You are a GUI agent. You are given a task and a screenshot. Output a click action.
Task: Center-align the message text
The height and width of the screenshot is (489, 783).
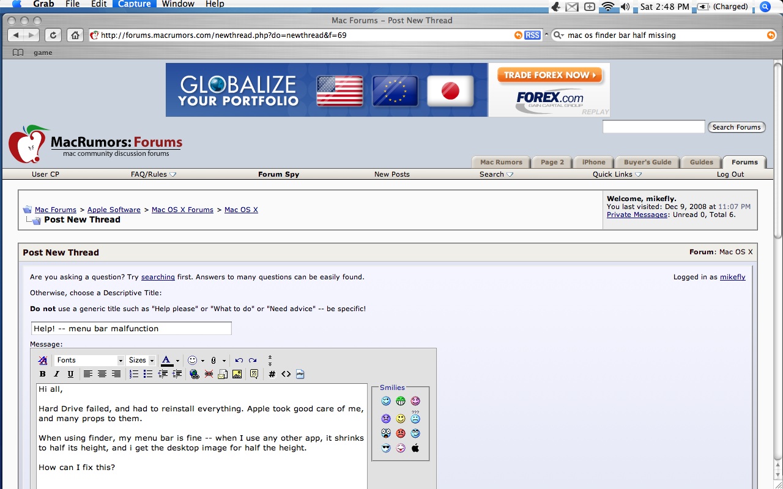(x=102, y=374)
